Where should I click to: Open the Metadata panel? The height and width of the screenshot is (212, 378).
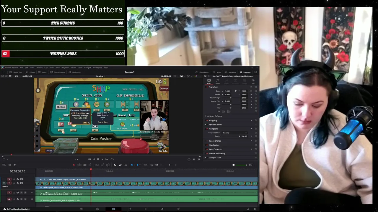coord(230,72)
